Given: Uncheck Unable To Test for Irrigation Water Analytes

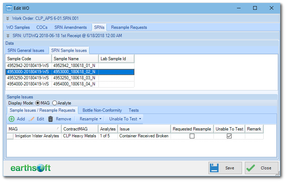Looking at the screenshot, I should (x=229, y=136).
